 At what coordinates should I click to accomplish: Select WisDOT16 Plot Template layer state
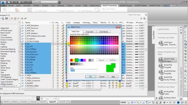click(x=168, y=72)
